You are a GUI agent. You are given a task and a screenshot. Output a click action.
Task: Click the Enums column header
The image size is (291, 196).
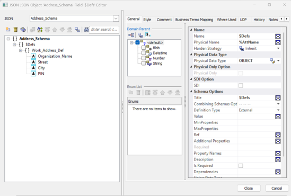point(154,101)
